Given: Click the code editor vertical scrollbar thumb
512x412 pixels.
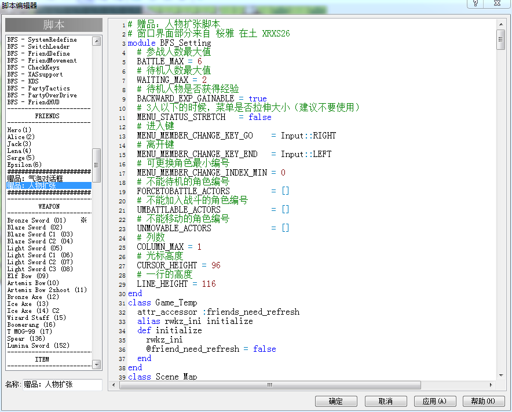Looking at the screenshot, I should coord(500,39).
